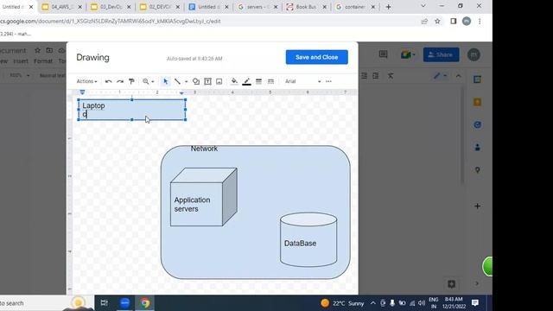The width and height of the screenshot is (553, 311).
Task: Open the Chrome profile avatar
Action: point(467,21)
